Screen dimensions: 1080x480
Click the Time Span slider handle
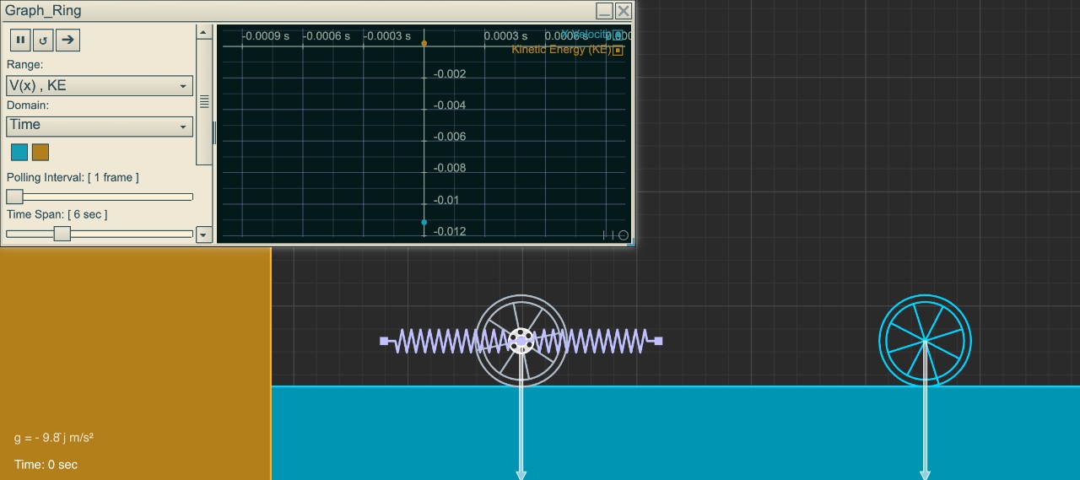(62, 234)
